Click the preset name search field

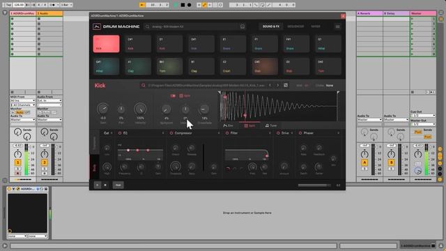[195, 26]
